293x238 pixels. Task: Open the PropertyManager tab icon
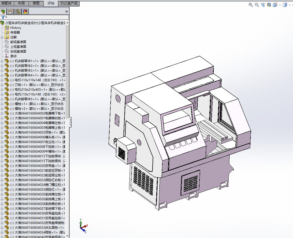point(10,12)
